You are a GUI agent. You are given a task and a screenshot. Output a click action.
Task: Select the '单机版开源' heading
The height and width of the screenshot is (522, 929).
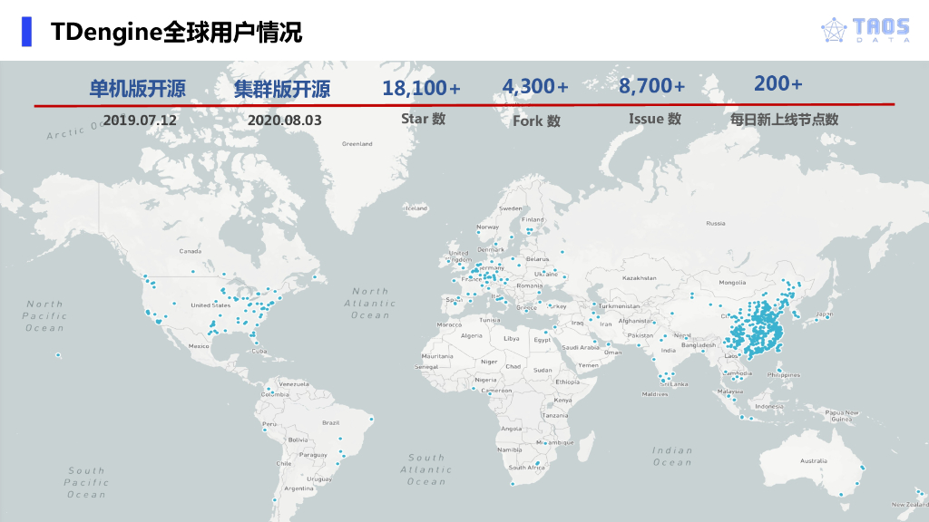[x=138, y=89]
